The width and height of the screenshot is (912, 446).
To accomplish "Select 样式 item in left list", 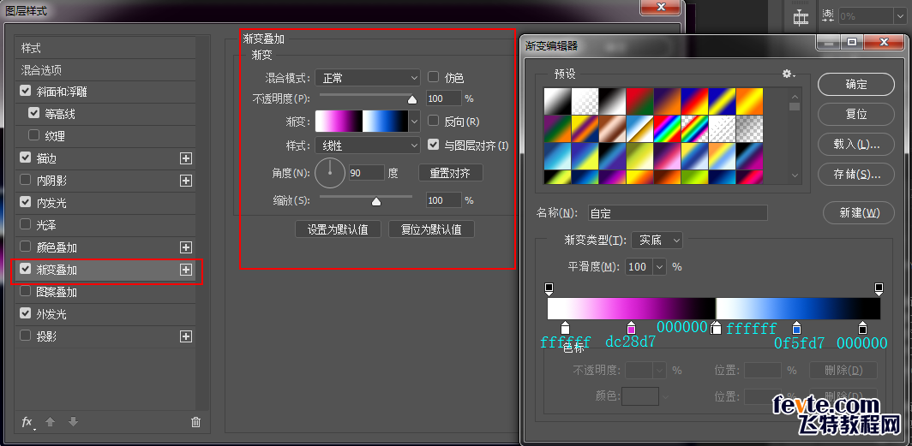I will (x=105, y=48).
